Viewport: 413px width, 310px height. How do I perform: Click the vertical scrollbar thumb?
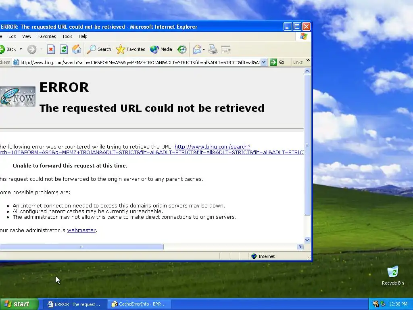307,145
